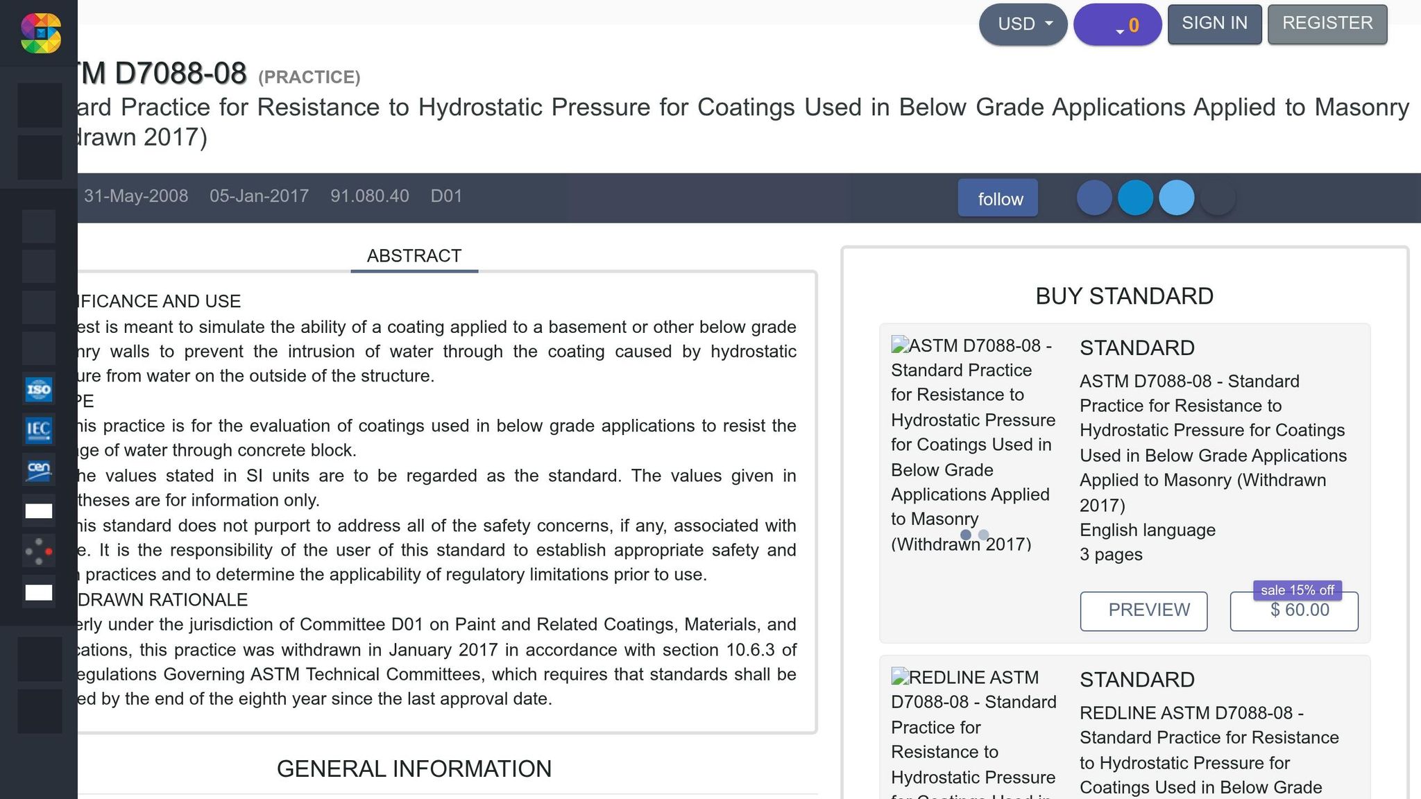1421x799 pixels.
Task: Click the 31-May-2008 publication date
Action: tap(136, 196)
